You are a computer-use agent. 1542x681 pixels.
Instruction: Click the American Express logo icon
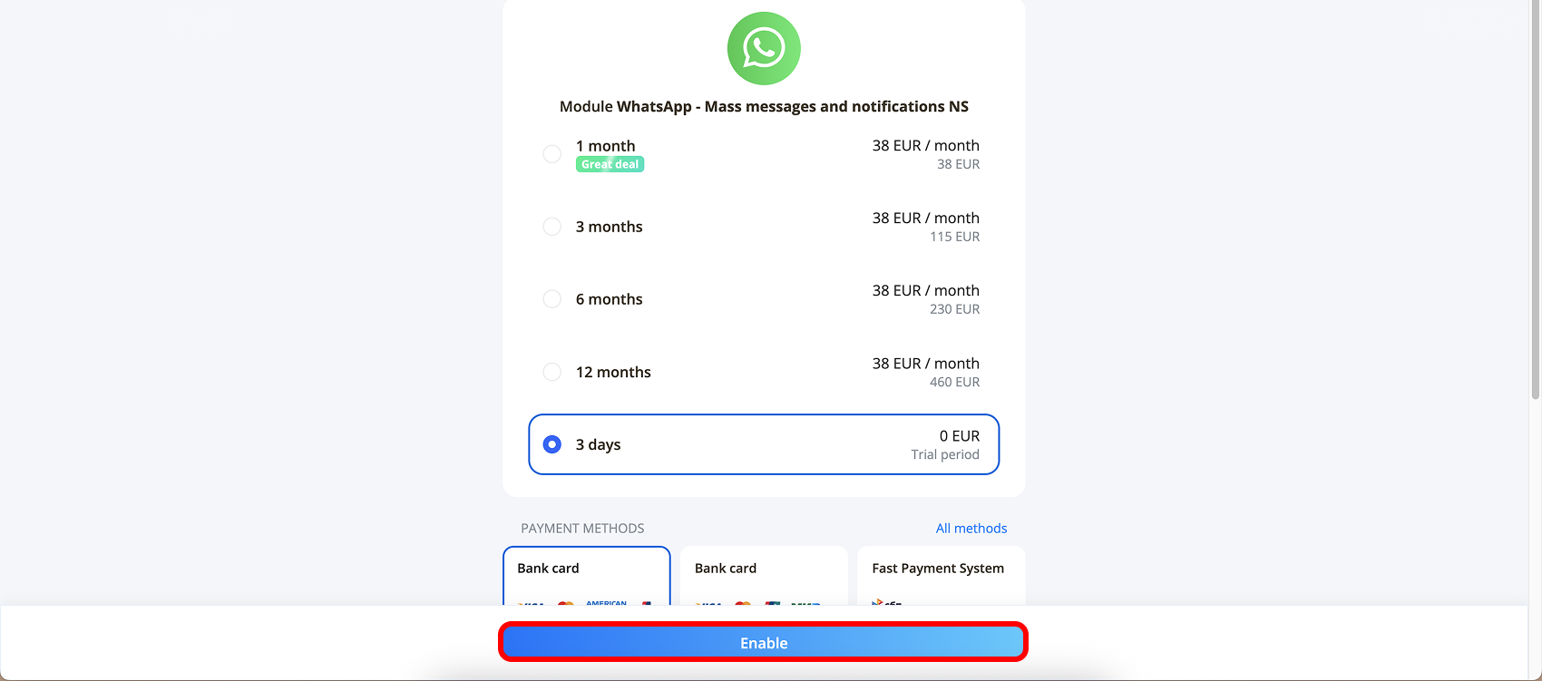[606, 602]
